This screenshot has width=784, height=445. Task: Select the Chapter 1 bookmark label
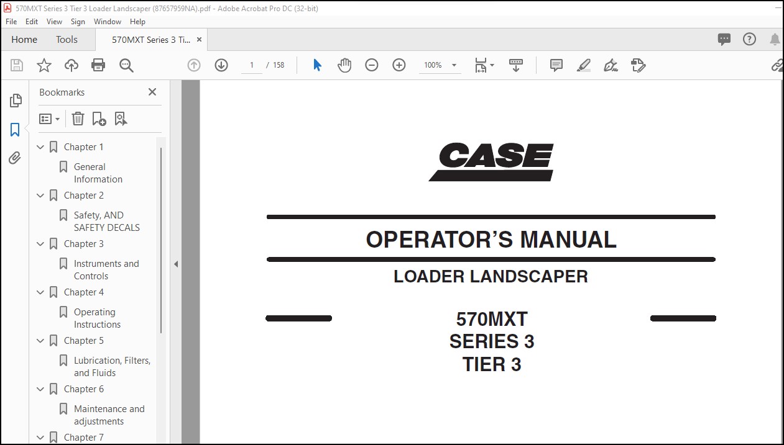(84, 147)
